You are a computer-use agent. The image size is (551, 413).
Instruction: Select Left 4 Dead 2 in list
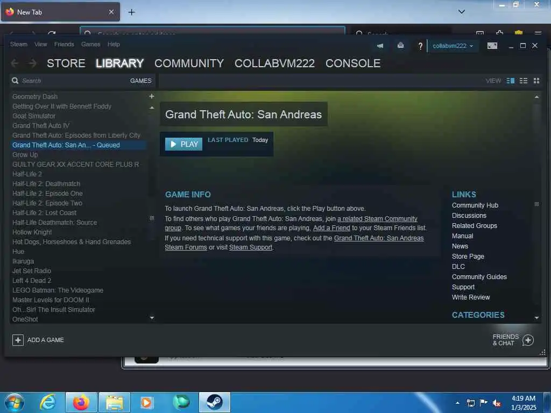[x=32, y=281]
